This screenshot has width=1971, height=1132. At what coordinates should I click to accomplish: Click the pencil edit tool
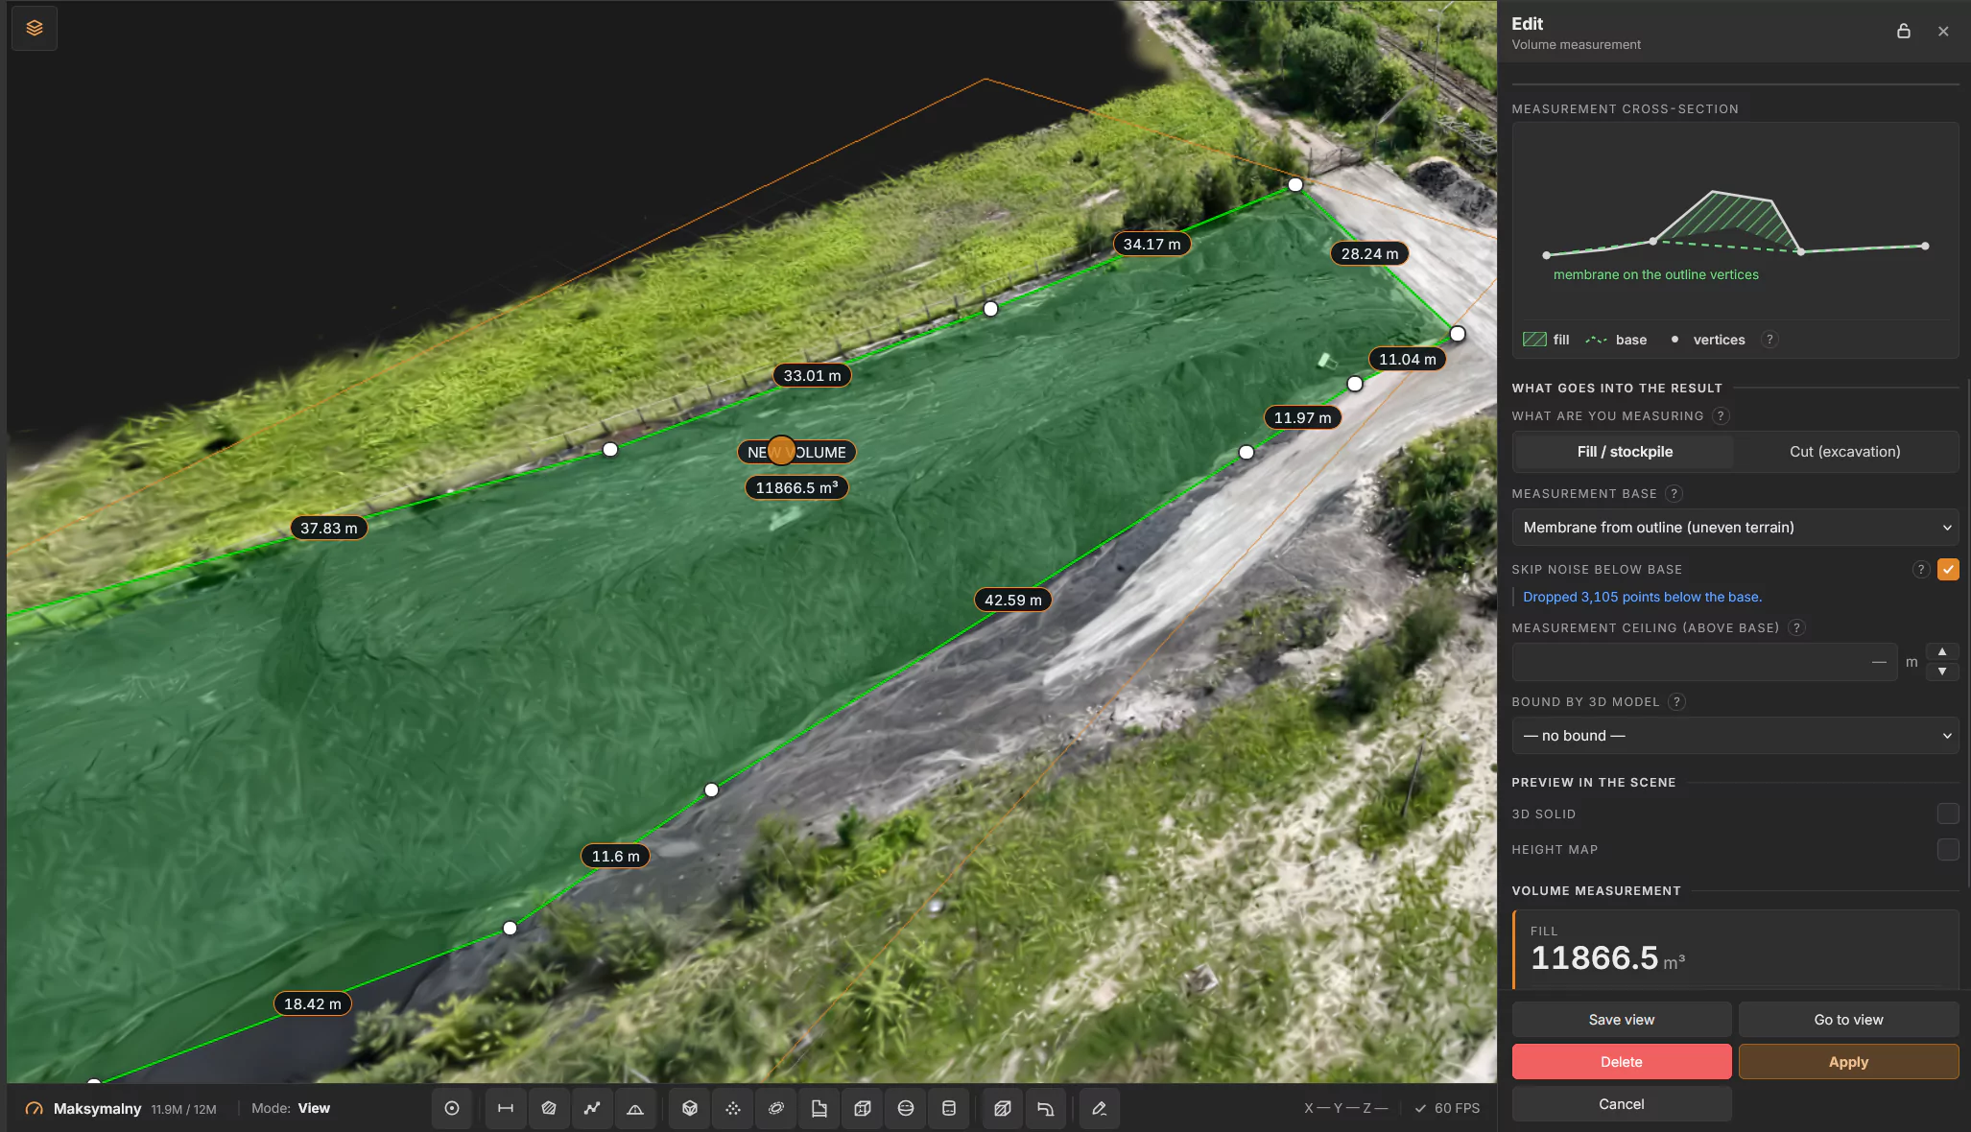1100,1108
